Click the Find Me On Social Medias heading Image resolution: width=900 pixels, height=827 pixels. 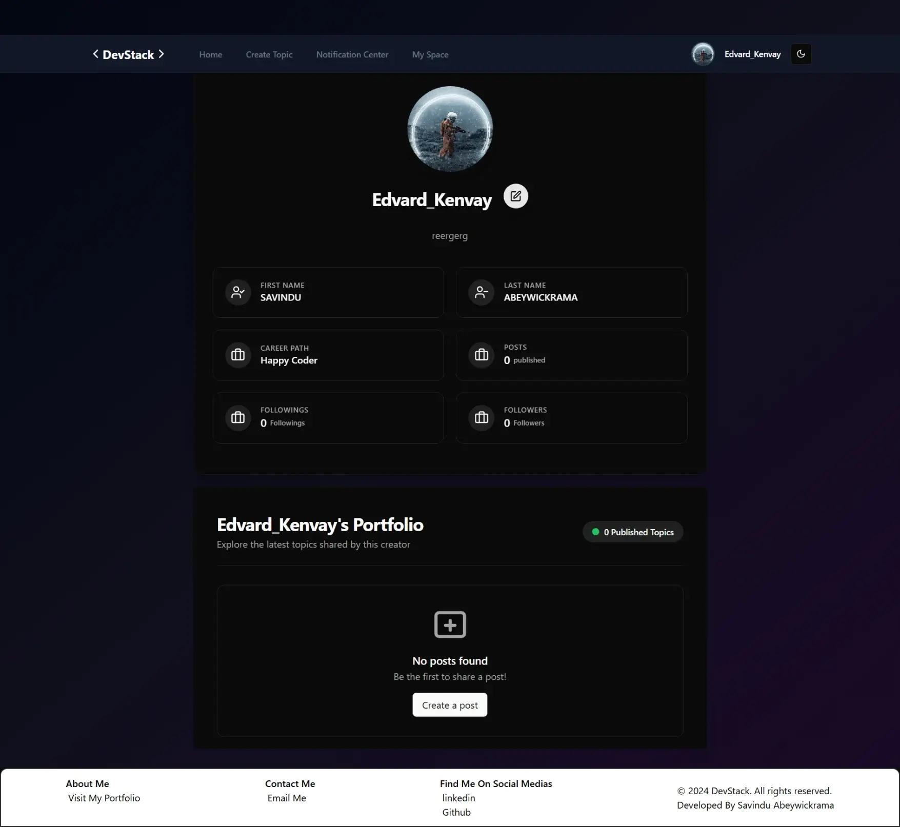496,783
